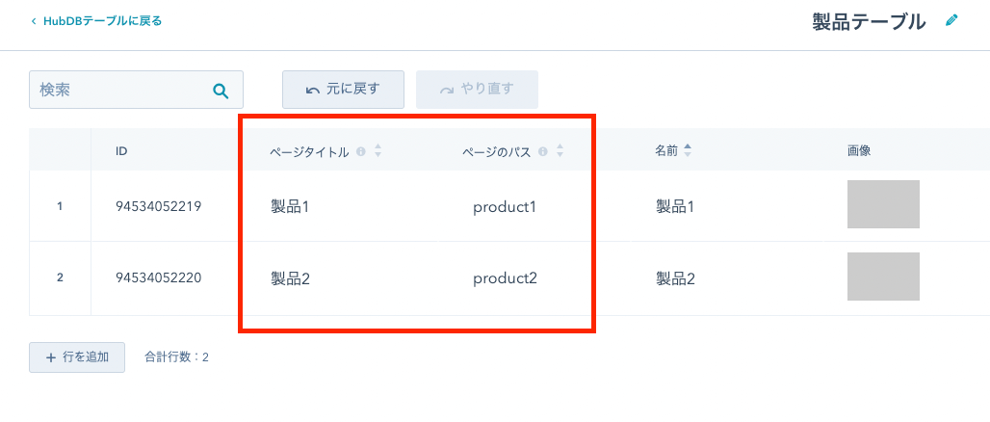Screen dimensions: 990x422
Task: Open the image thumbnail in row 1
Action: tap(883, 204)
